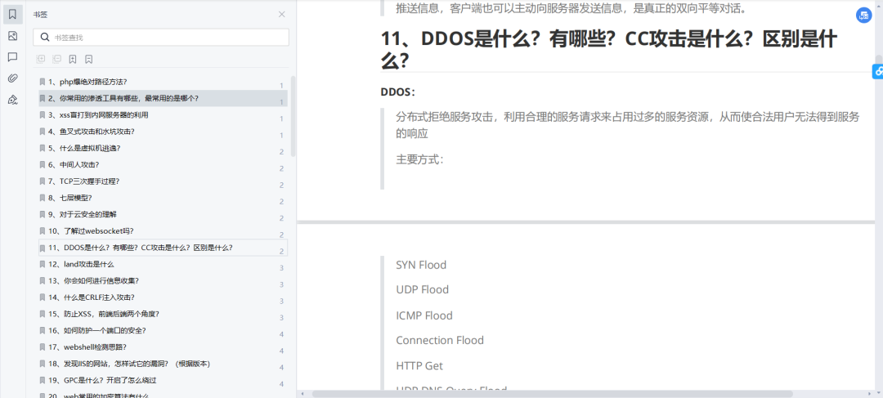This screenshot has width=883, height=398.
Task: Go to bookmark 12、land攻击是什么
Action: [163, 264]
